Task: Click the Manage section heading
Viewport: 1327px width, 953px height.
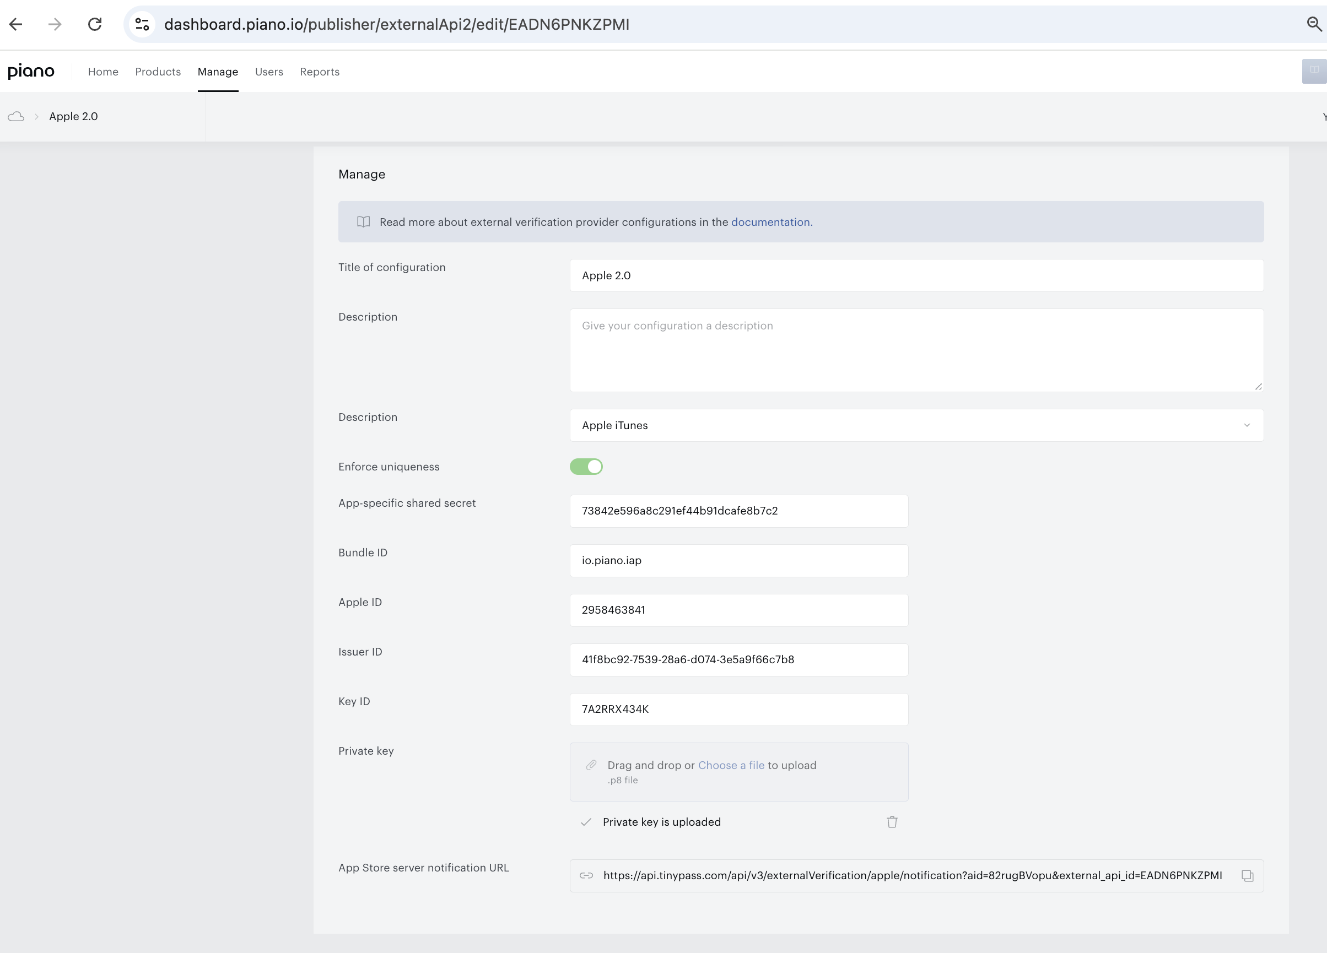Action: coord(362,174)
